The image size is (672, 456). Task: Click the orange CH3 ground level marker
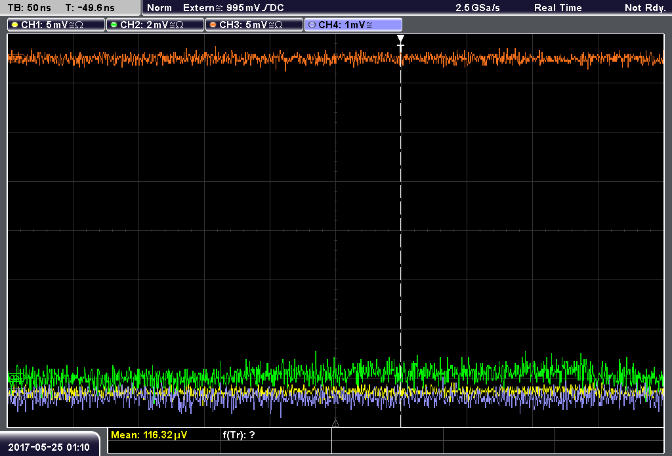(x=16, y=58)
